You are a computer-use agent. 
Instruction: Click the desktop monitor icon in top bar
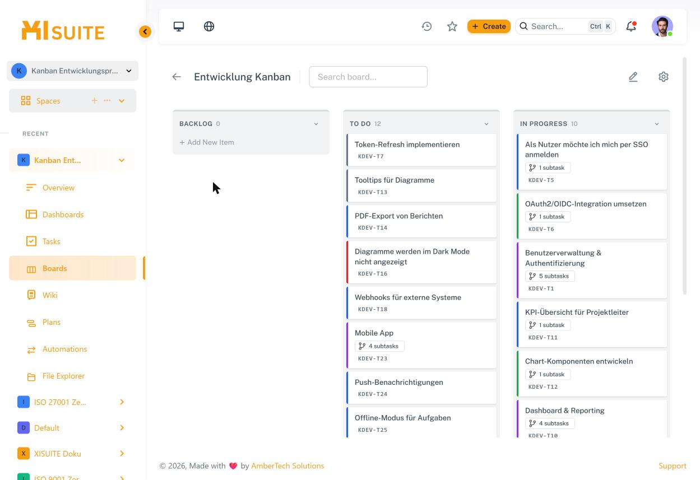tap(179, 26)
